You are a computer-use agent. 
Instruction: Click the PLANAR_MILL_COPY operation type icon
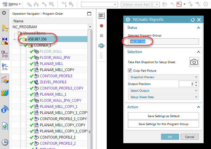36,70
